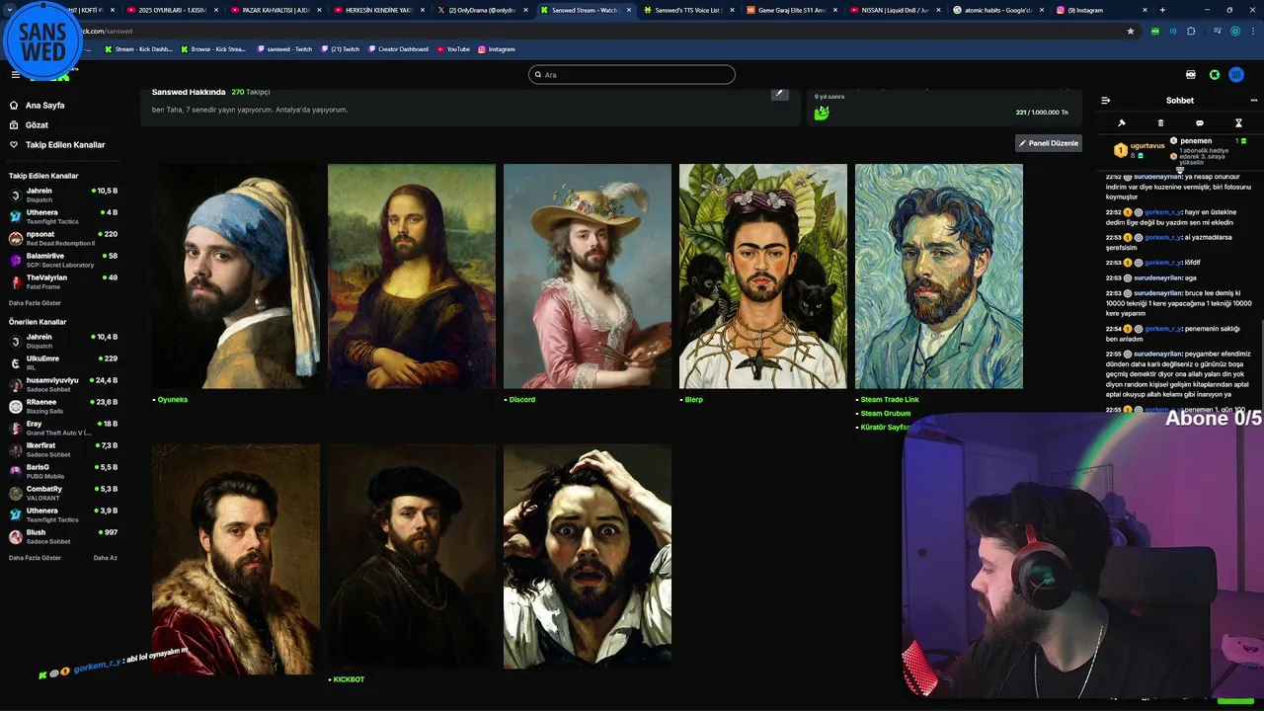Open the Van Gogh style portrait panel

(x=939, y=276)
